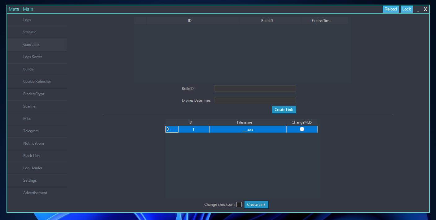Open the Logs section in sidebar

click(27, 20)
